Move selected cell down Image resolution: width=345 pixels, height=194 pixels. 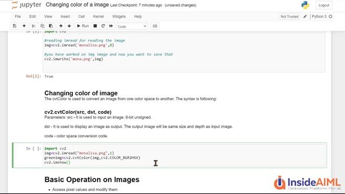pyautogui.click(x=70, y=26)
